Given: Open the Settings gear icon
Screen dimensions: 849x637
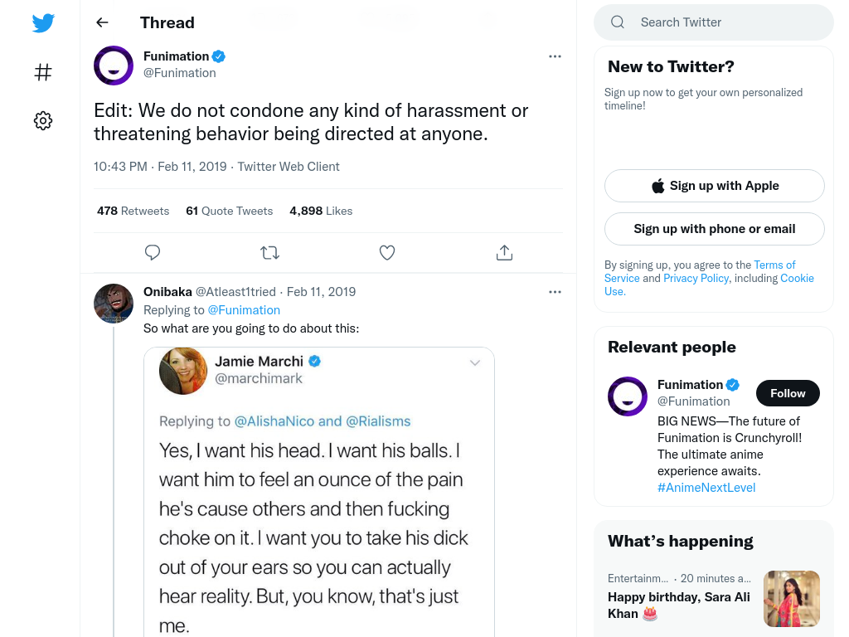Looking at the screenshot, I should (43, 120).
